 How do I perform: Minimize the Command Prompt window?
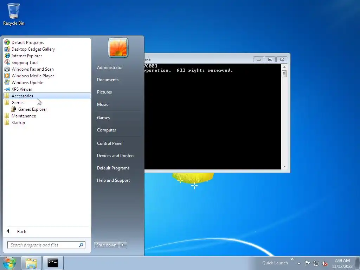pyautogui.click(x=258, y=59)
